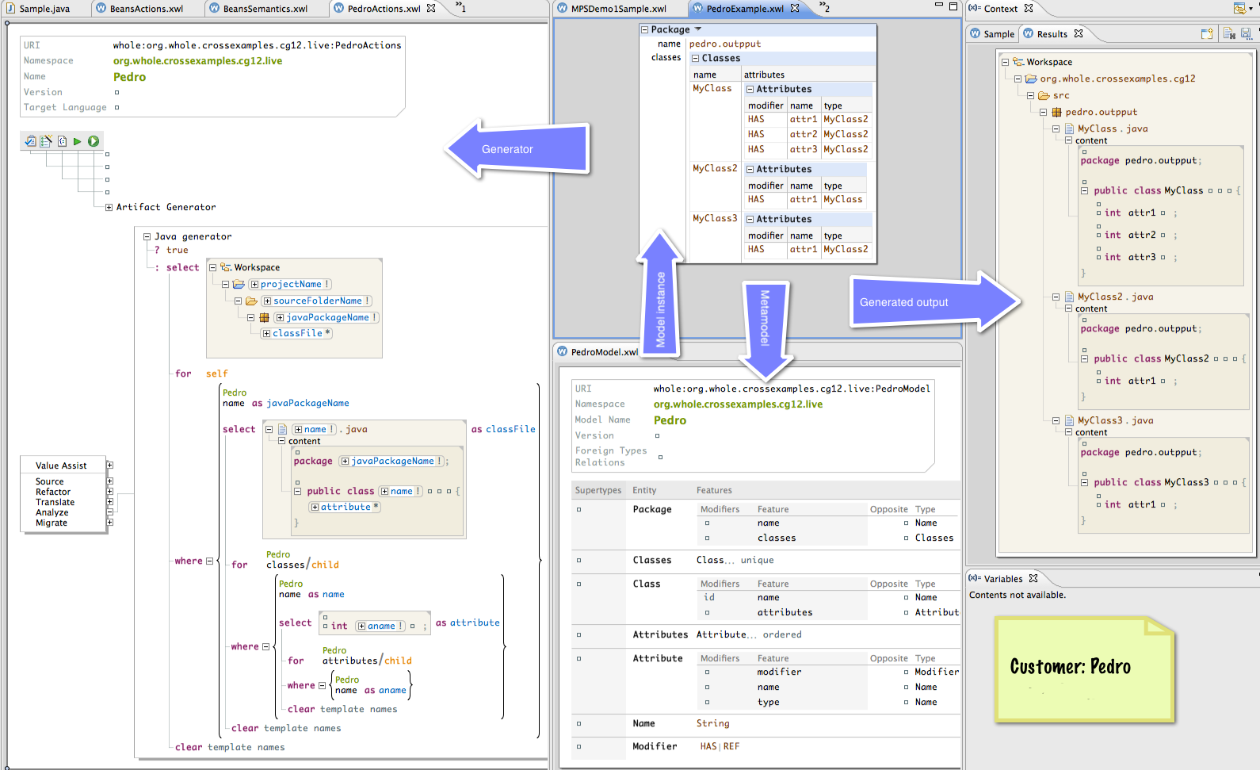Click the Refactor action label

(53, 492)
